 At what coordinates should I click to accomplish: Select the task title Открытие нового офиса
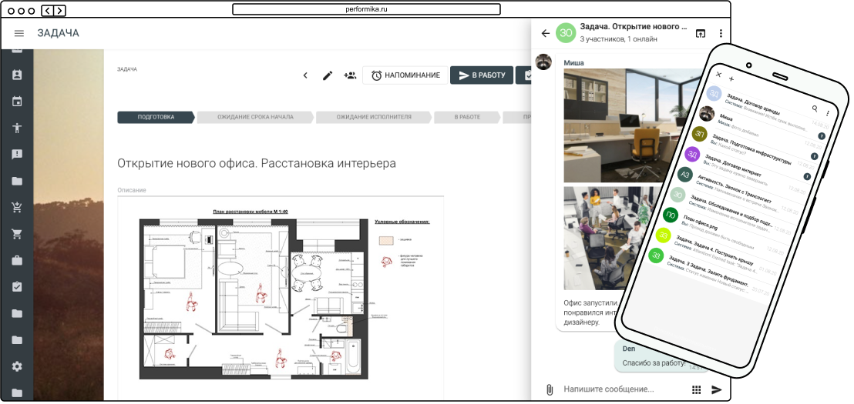click(x=257, y=163)
